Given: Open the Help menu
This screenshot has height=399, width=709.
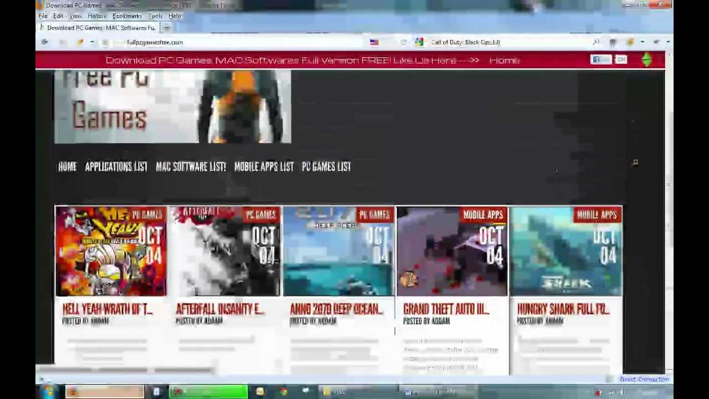Looking at the screenshot, I should pos(174,16).
